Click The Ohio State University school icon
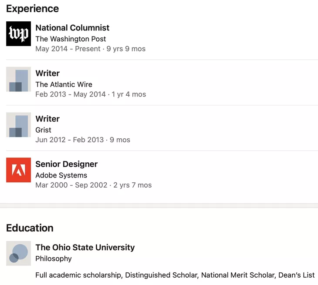 [x=18, y=253]
